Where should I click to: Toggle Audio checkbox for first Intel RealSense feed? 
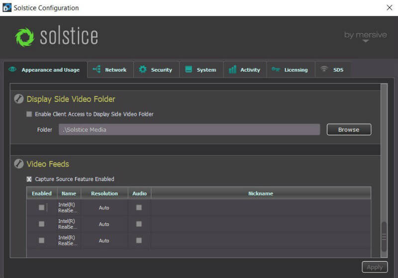pyautogui.click(x=139, y=207)
